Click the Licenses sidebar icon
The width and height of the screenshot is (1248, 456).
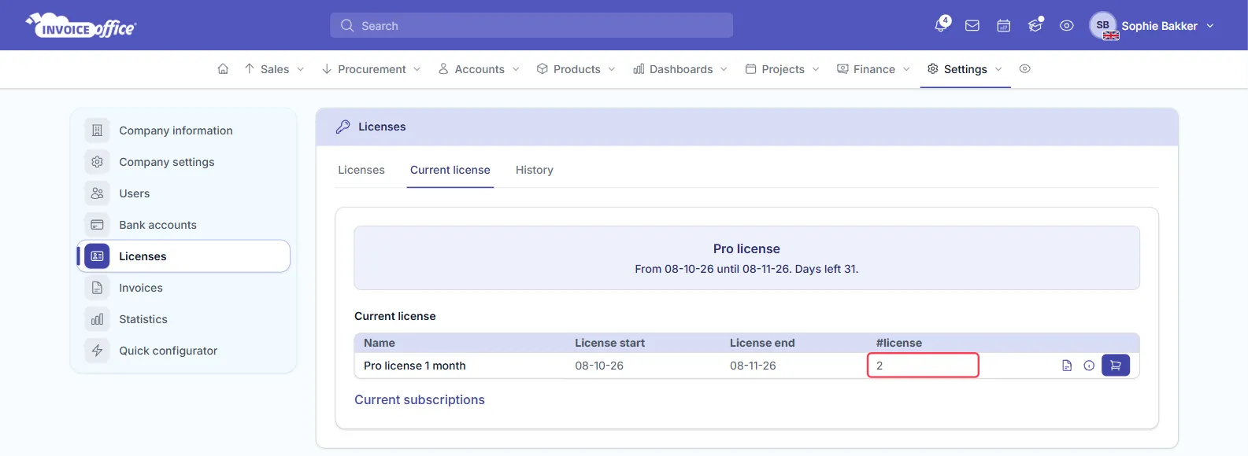point(98,256)
